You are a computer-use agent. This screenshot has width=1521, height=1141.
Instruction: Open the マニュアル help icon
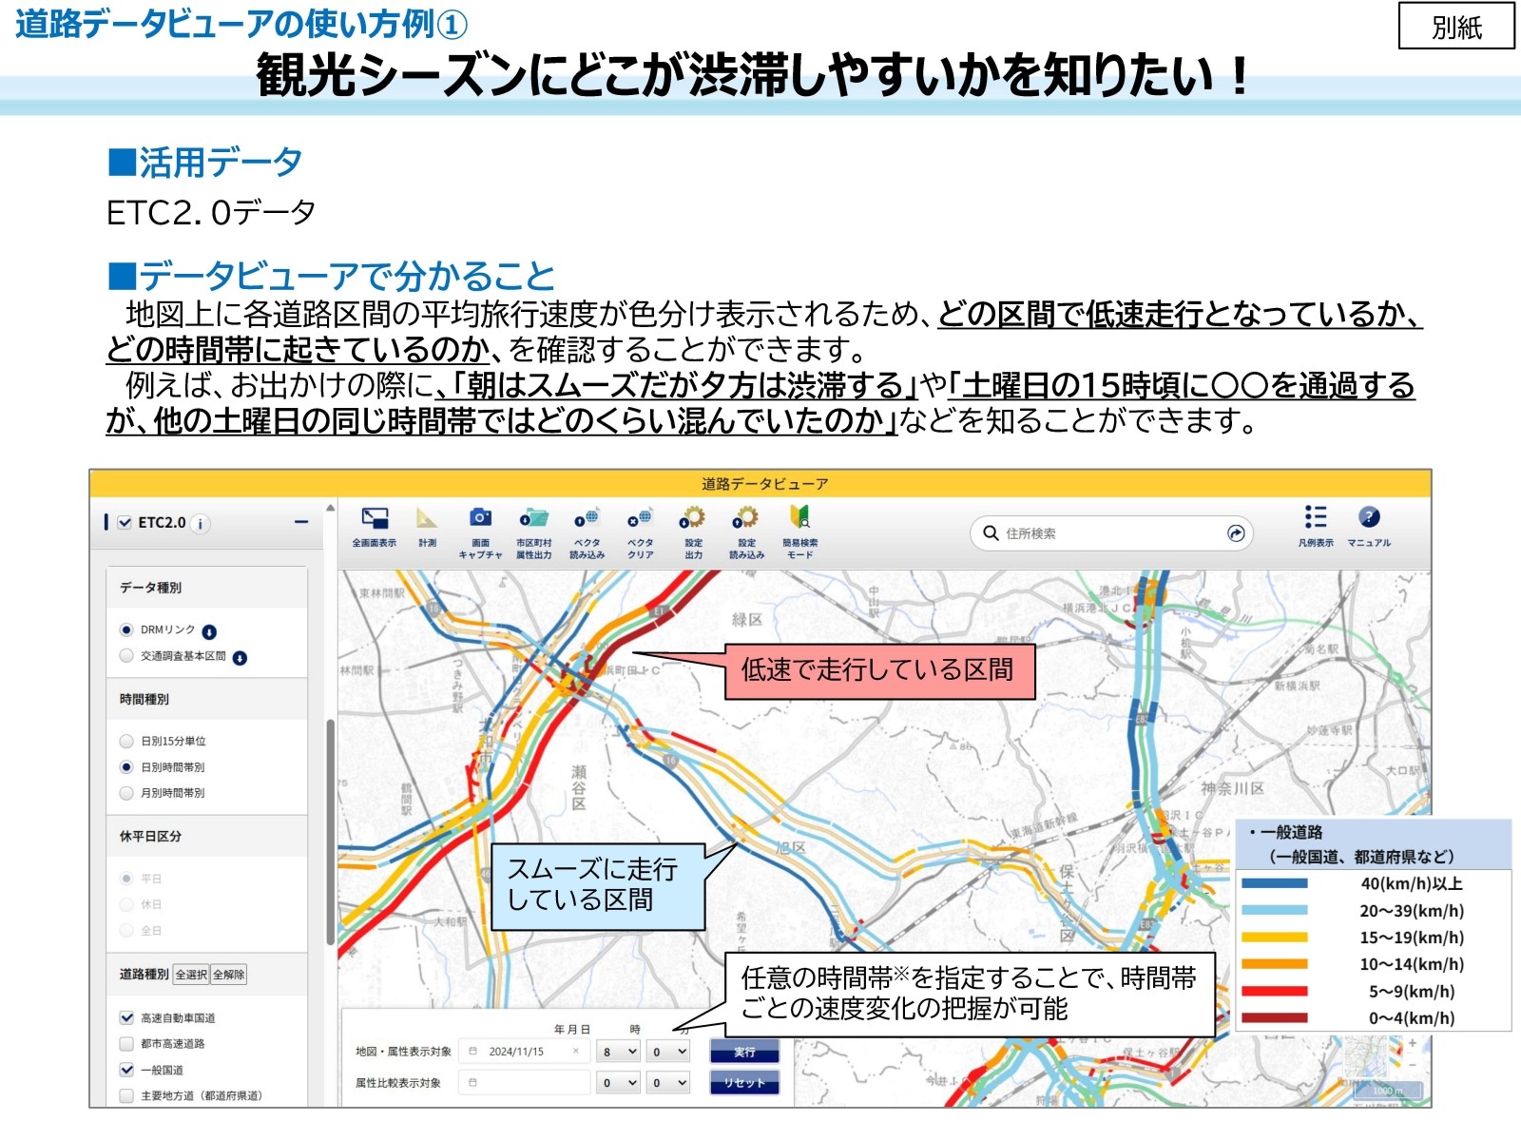click(x=1369, y=516)
